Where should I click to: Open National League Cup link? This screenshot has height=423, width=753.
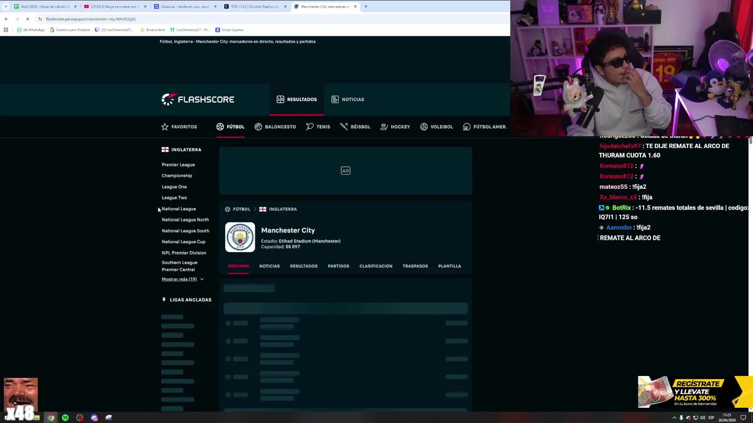[x=184, y=241]
